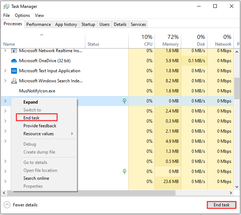Click the green leaf status icon in highlighted row
Image resolution: width=241 pixels, height=215 pixels.
124,101
